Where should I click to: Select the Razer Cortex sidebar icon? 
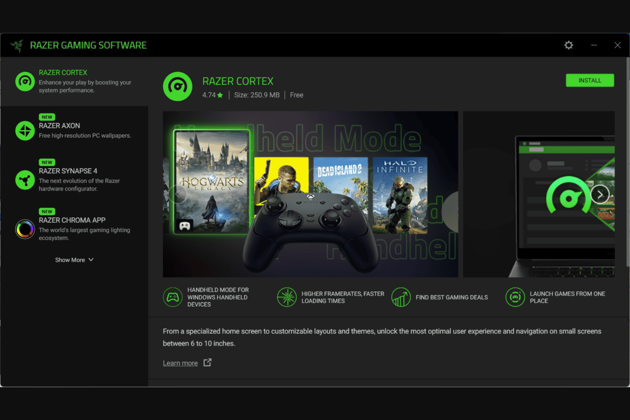[25, 81]
